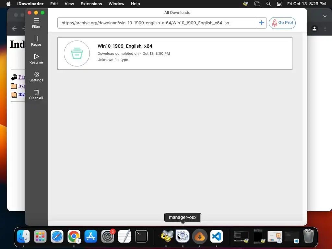Open Terminal from the Dock
Image resolution: width=332 pixels, height=249 pixels.
click(141, 236)
